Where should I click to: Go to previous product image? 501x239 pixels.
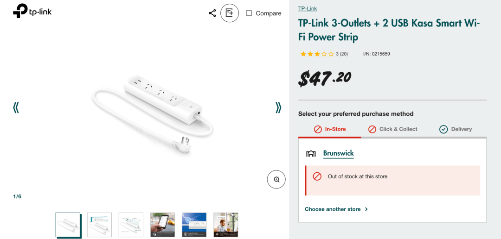pyautogui.click(x=16, y=107)
